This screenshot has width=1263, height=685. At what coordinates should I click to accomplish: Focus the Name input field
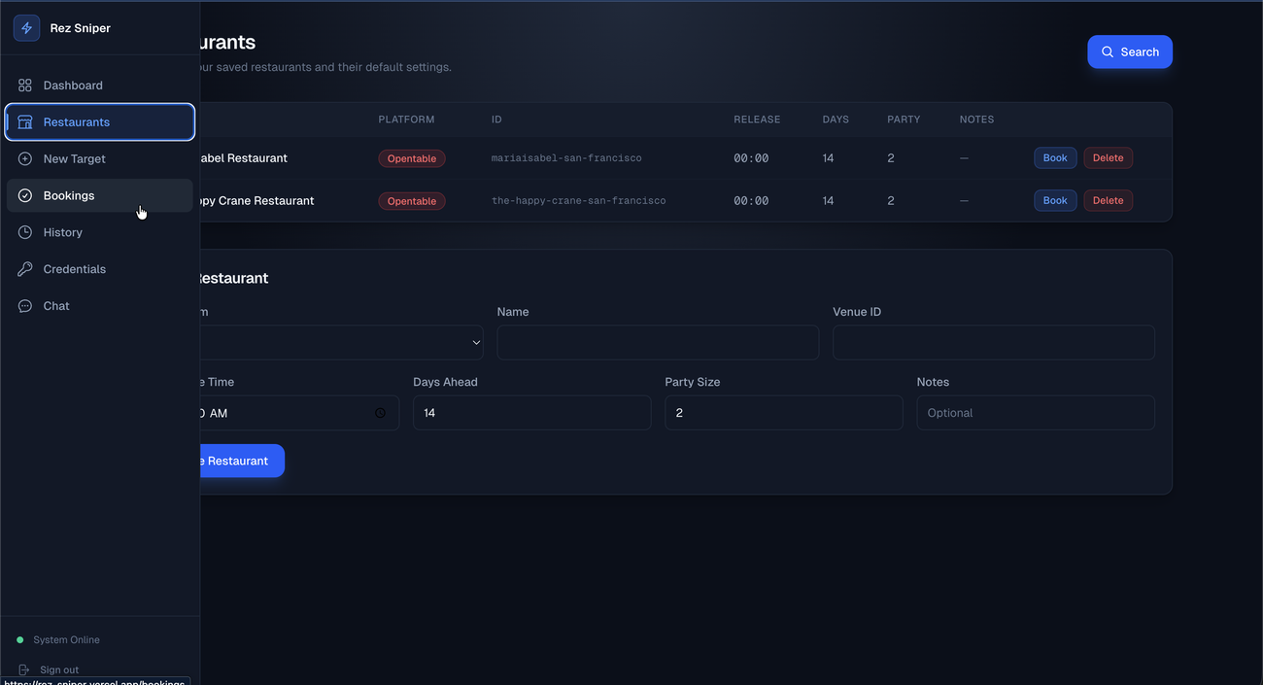(x=658, y=343)
